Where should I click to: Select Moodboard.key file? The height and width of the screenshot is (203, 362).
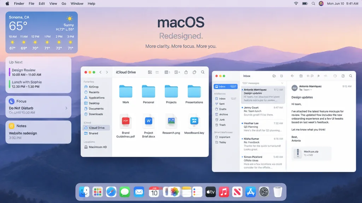194,124
